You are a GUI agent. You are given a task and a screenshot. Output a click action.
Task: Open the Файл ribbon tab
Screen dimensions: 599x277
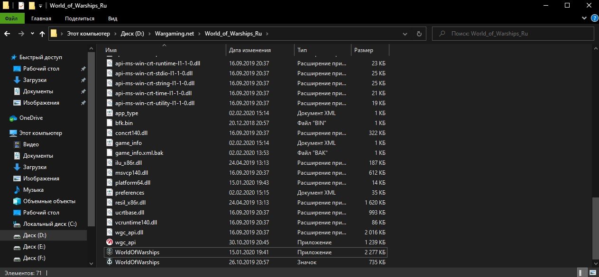pyautogui.click(x=11, y=18)
